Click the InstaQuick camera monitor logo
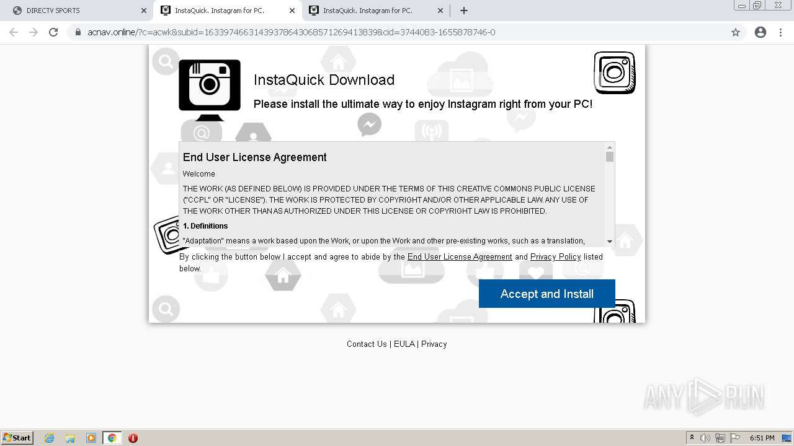The height and width of the screenshot is (446, 794). [210, 90]
